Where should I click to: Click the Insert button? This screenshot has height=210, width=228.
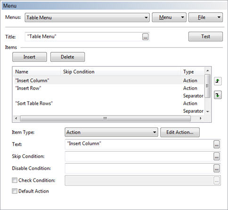click(x=30, y=57)
